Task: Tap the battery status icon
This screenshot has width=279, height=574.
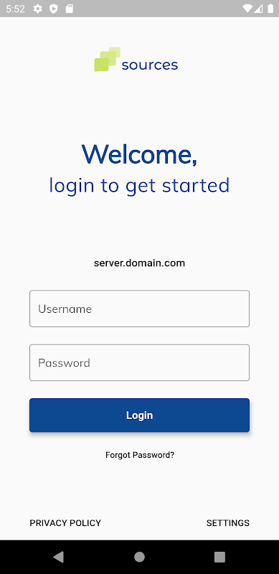Action: [270, 9]
